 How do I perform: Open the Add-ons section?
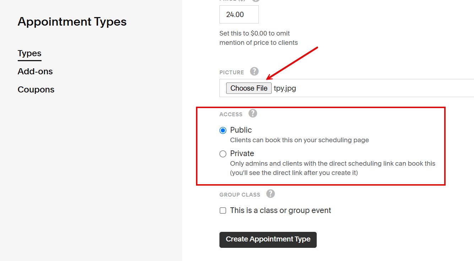[x=35, y=71]
